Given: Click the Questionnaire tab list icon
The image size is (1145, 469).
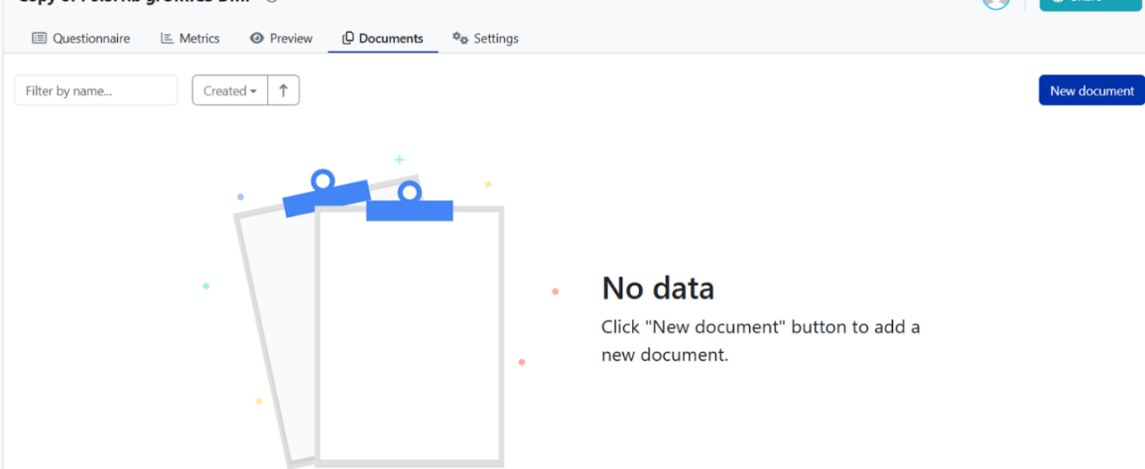Looking at the screenshot, I should tap(39, 39).
